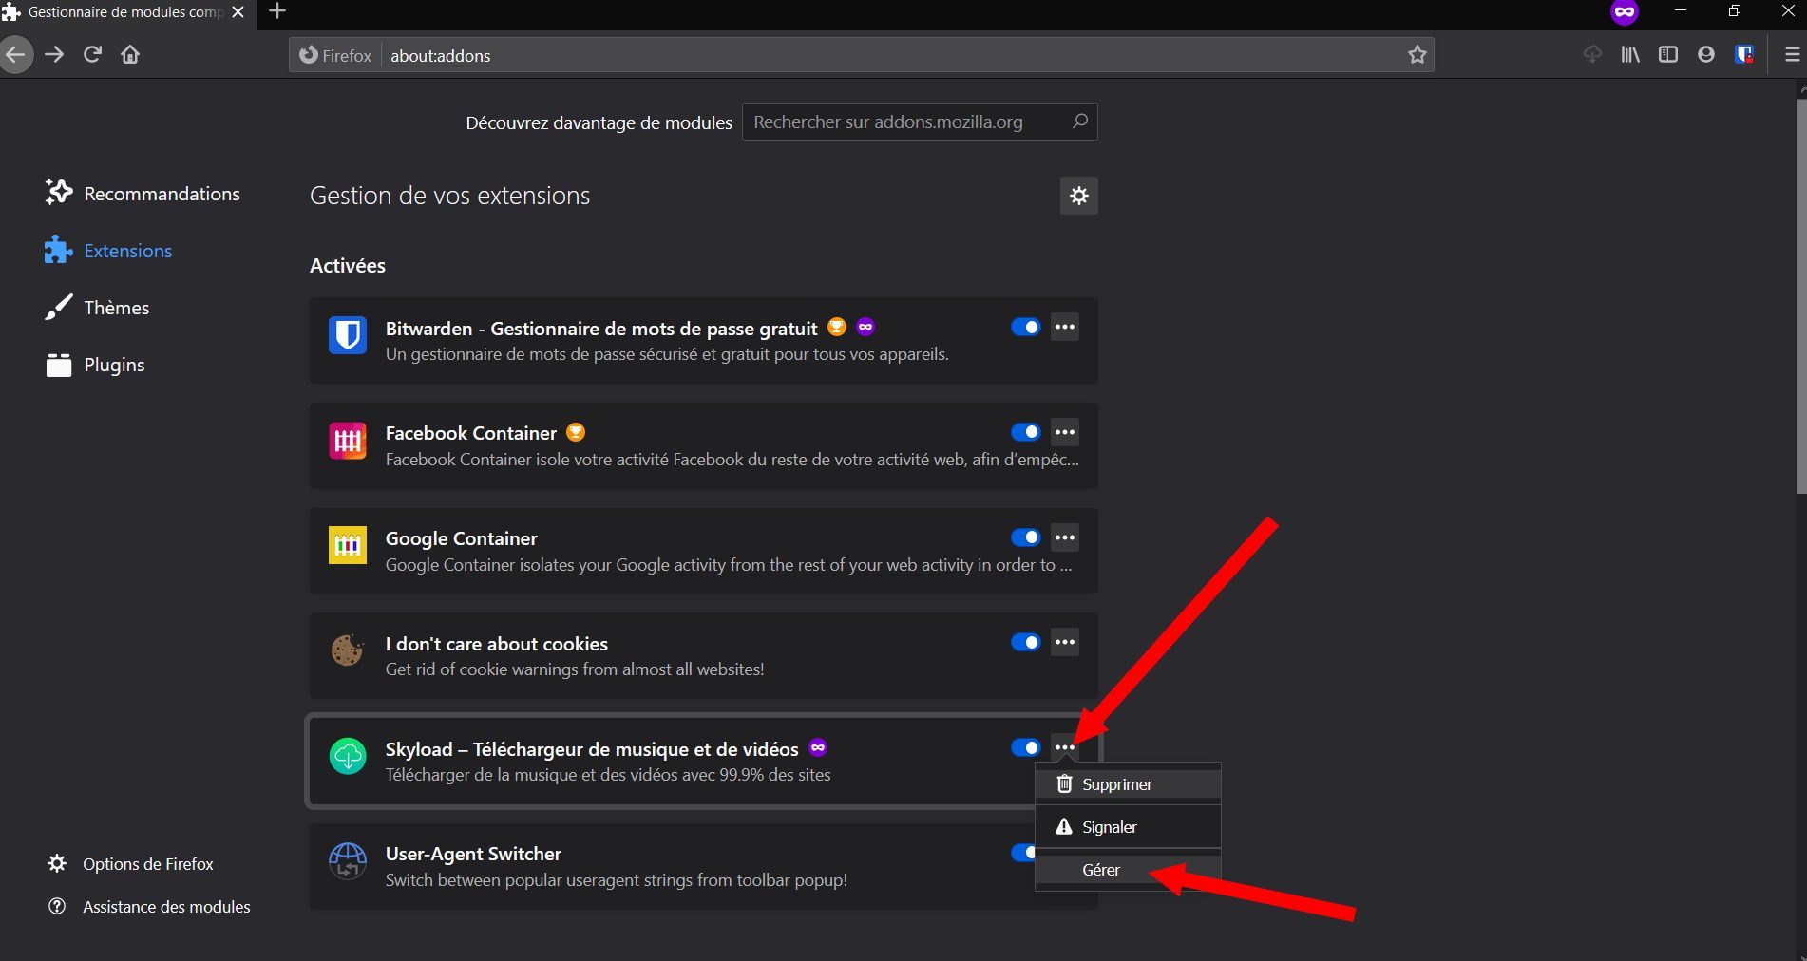Click the Google Container extension icon

348,545
